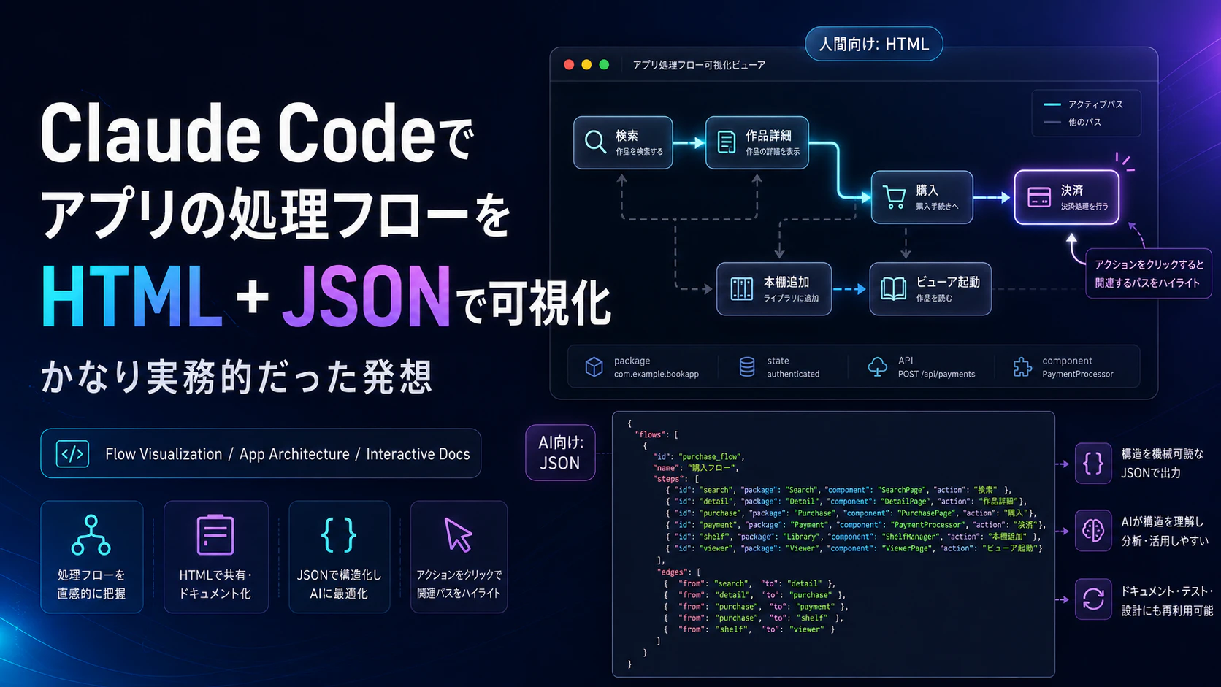Click the headline text Claude Code
Viewport: 1221px width, 687px height.
tap(238, 133)
